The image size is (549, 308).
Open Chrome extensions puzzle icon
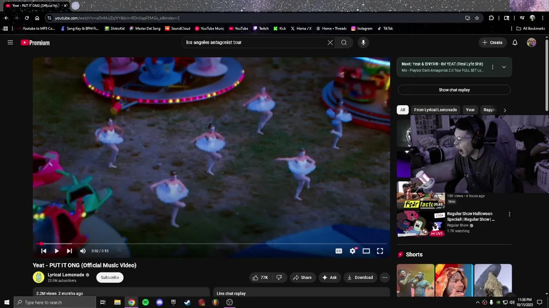(x=492, y=18)
